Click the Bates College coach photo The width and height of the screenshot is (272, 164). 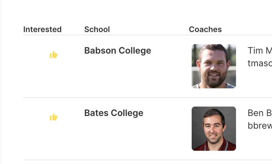pyautogui.click(x=214, y=129)
